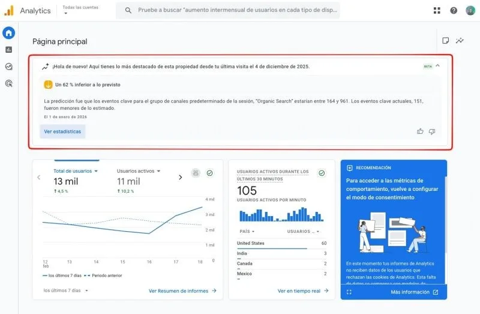Click the check icon on realtime card
The height and width of the screenshot is (314, 480).
[x=322, y=173]
